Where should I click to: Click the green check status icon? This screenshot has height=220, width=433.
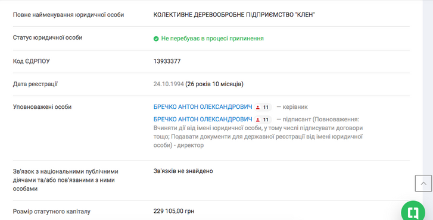pyautogui.click(x=156, y=39)
